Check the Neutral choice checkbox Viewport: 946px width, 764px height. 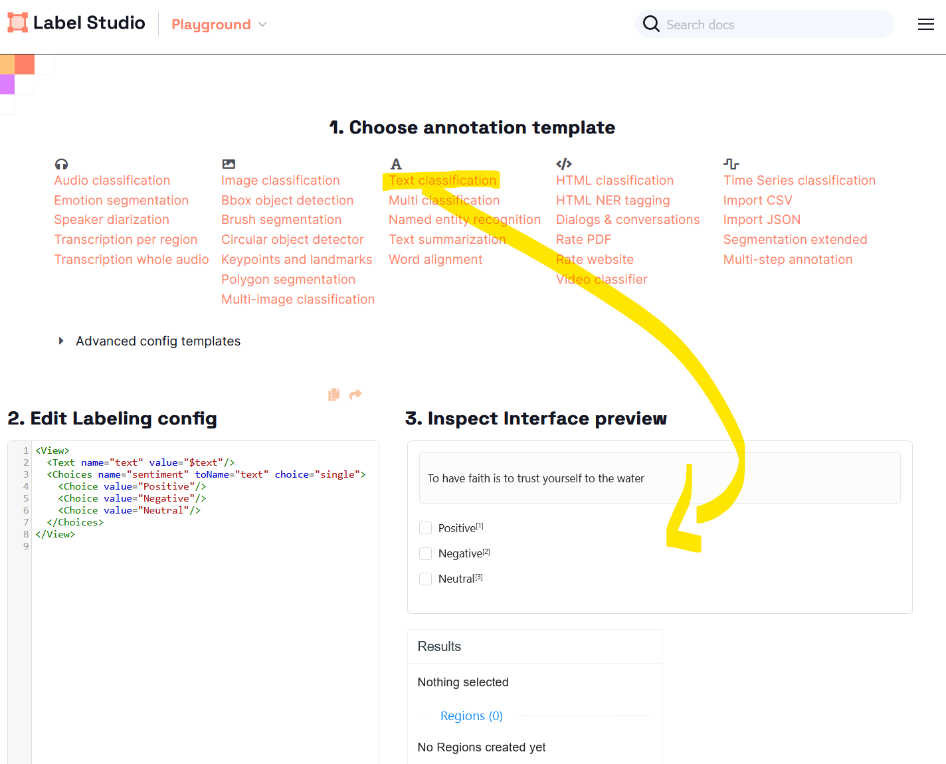(x=426, y=579)
